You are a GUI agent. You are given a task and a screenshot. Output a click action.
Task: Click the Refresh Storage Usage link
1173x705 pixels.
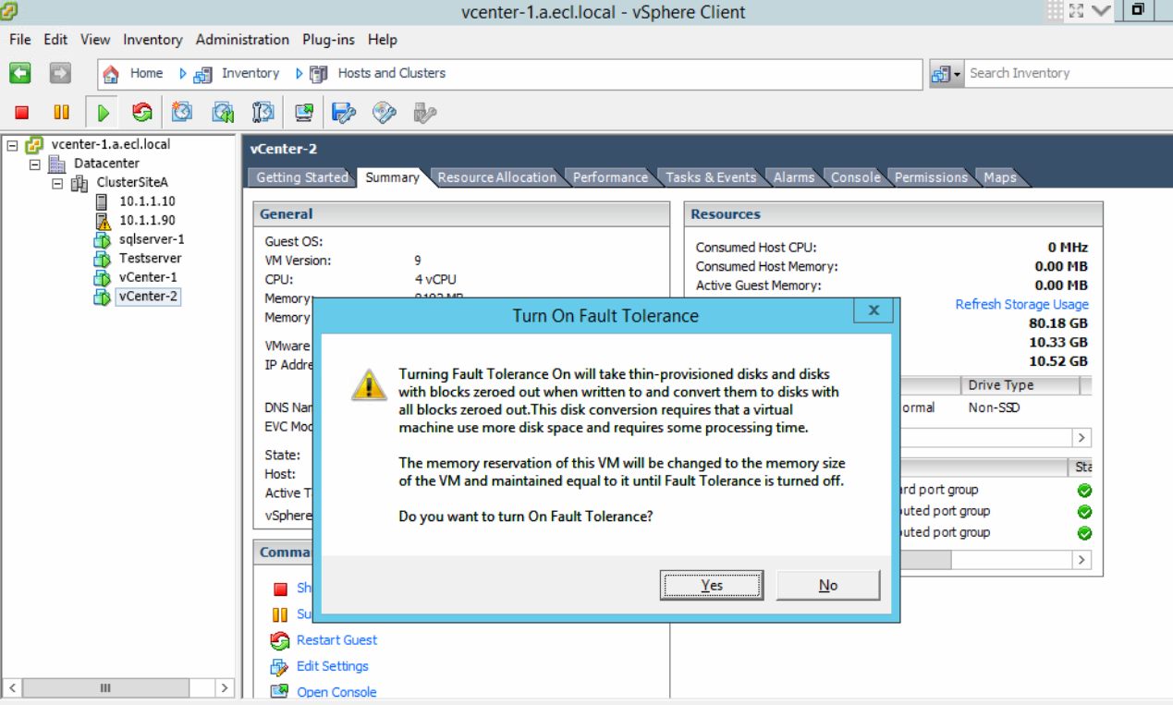point(1021,304)
